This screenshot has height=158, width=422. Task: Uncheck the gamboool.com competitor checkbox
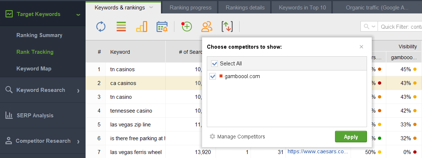pos(213,76)
